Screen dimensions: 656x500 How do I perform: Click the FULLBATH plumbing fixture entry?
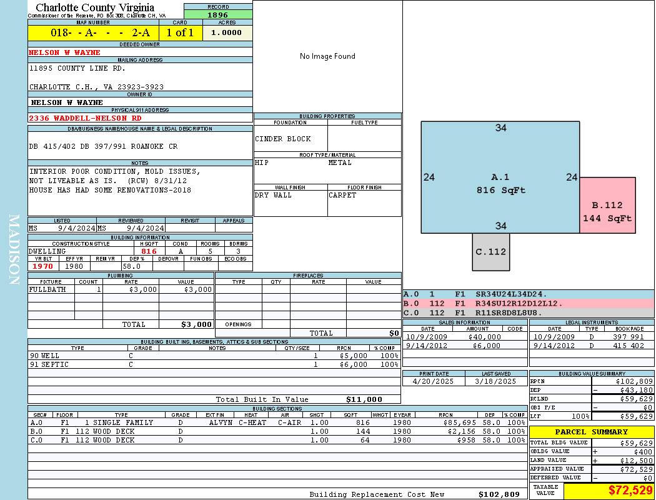click(x=47, y=290)
